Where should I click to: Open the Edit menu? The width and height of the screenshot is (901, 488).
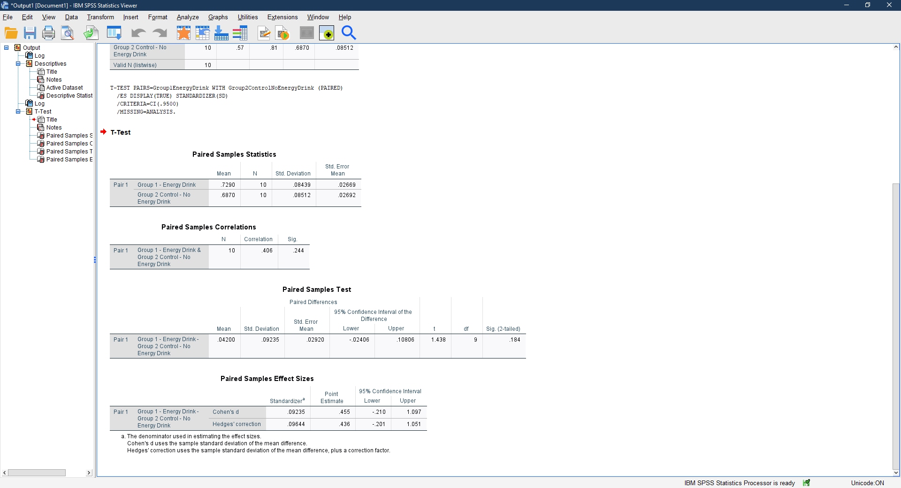tap(27, 17)
